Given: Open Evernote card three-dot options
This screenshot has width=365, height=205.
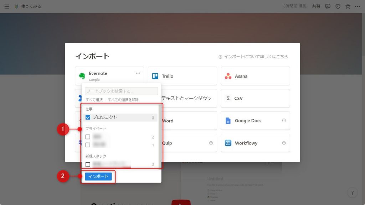Looking at the screenshot, I should (138, 73).
